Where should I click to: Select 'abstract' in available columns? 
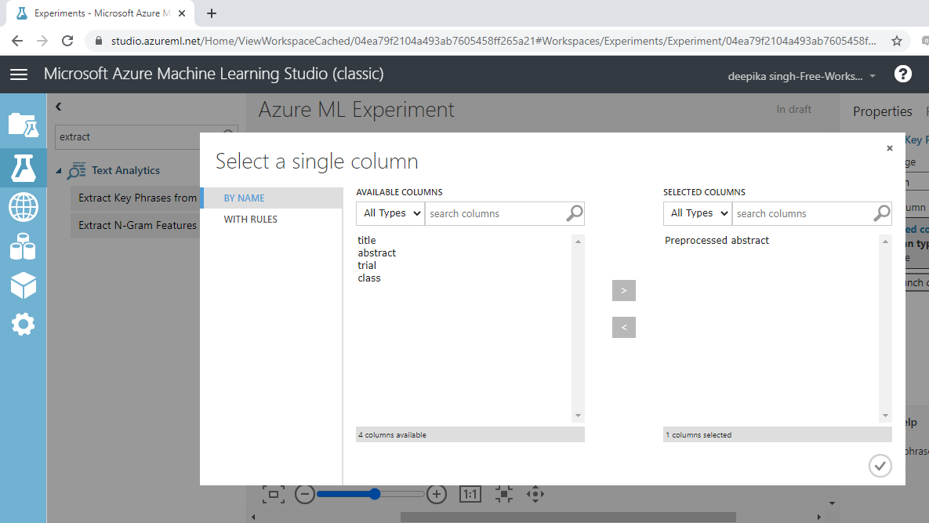click(377, 253)
